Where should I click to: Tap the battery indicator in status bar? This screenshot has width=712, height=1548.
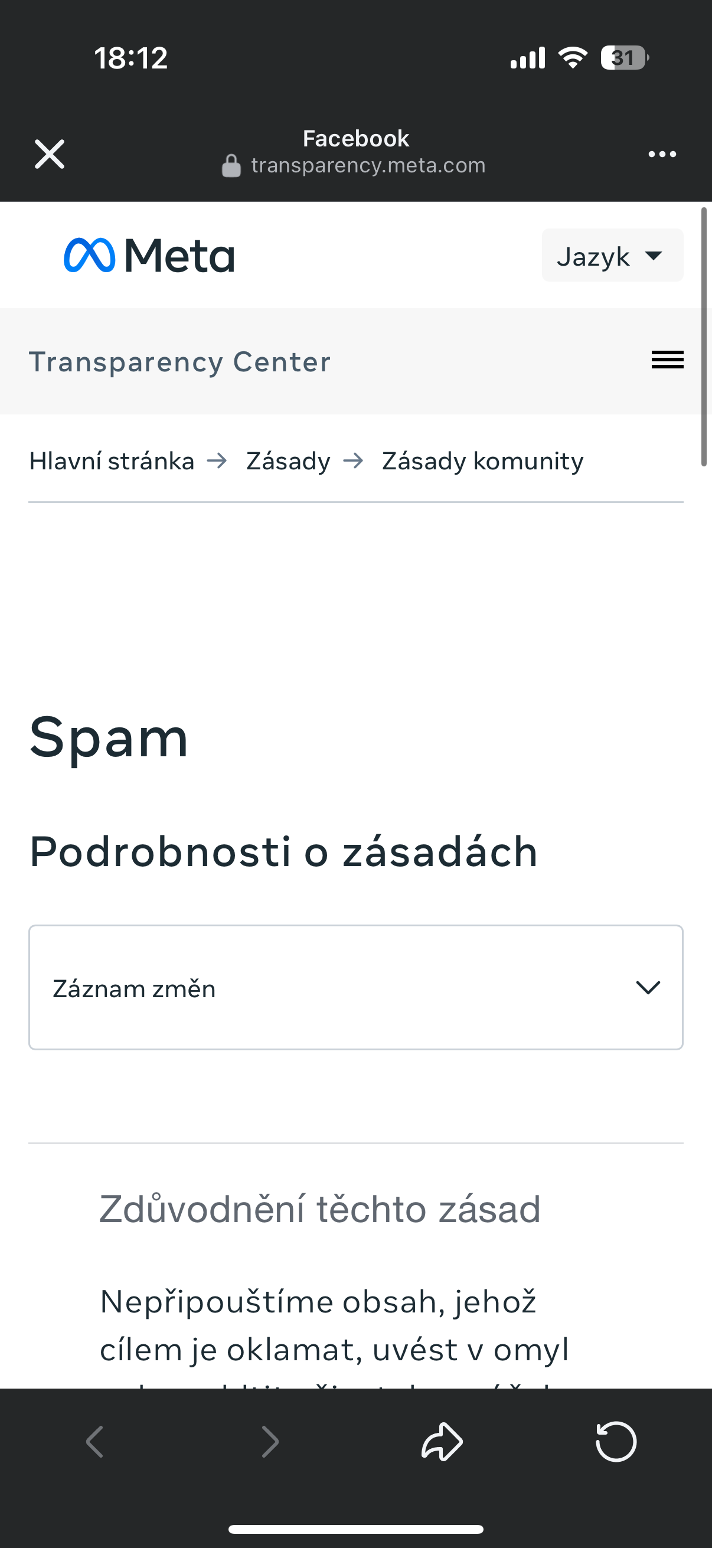tap(624, 58)
